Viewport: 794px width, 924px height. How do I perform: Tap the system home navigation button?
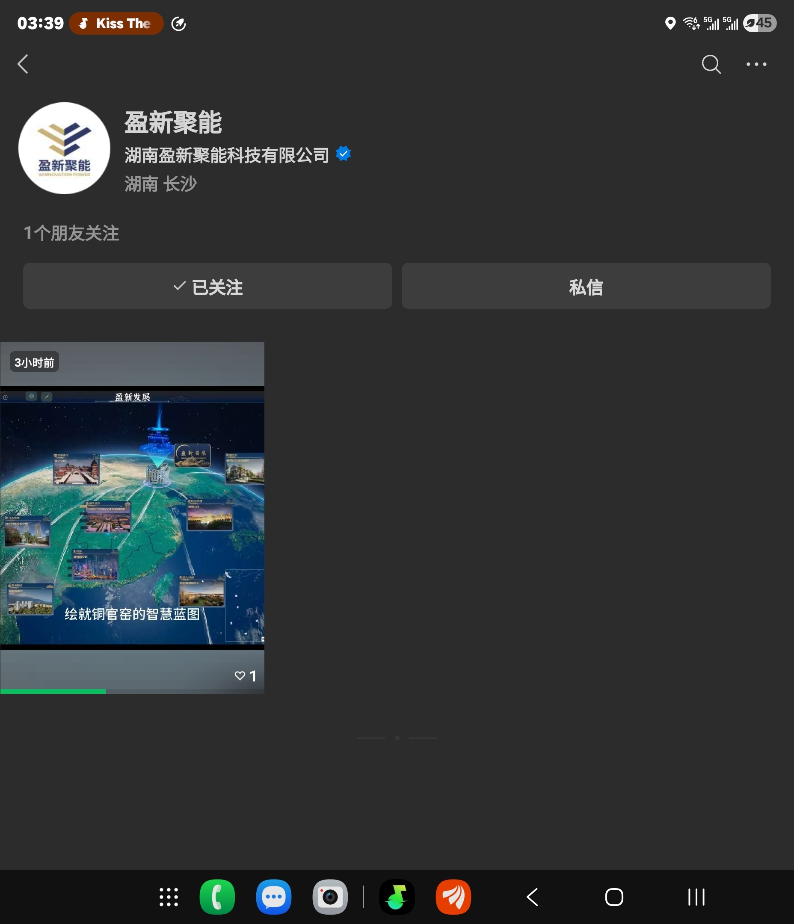[614, 897]
